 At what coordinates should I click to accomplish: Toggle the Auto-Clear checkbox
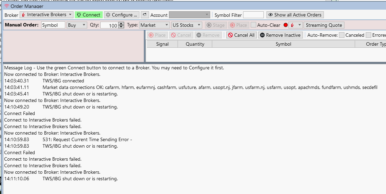(253, 25)
